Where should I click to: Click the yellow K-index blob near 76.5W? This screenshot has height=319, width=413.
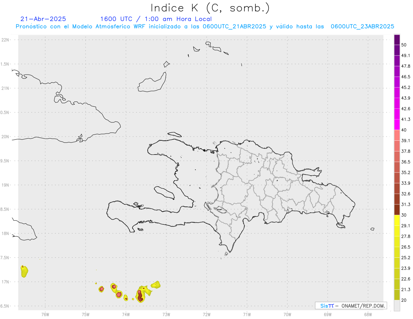[24, 272]
